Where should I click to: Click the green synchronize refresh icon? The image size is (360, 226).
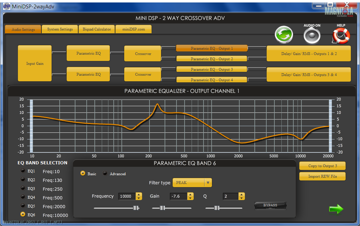pos(284,35)
